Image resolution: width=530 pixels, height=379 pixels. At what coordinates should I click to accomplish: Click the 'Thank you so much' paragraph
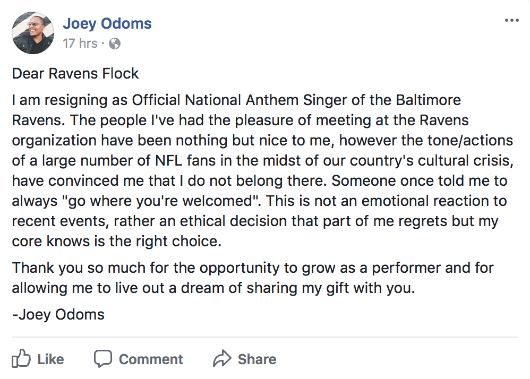[253, 278]
